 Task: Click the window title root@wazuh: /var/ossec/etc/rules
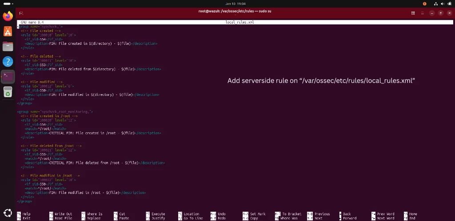235,11
